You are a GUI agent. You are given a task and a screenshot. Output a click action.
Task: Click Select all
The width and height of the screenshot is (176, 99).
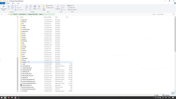tap(71, 5)
